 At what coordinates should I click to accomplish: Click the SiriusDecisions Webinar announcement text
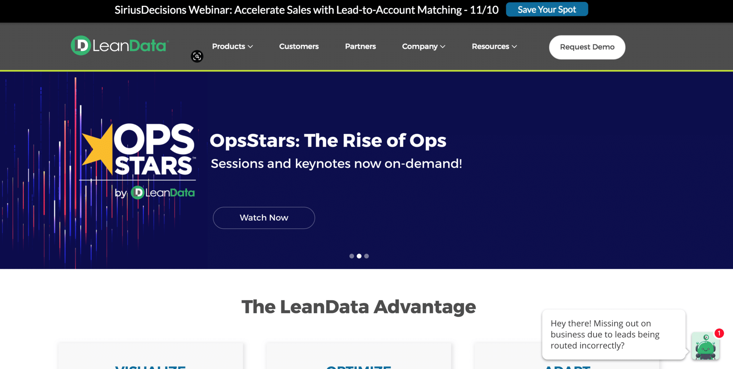tap(306, 10)
